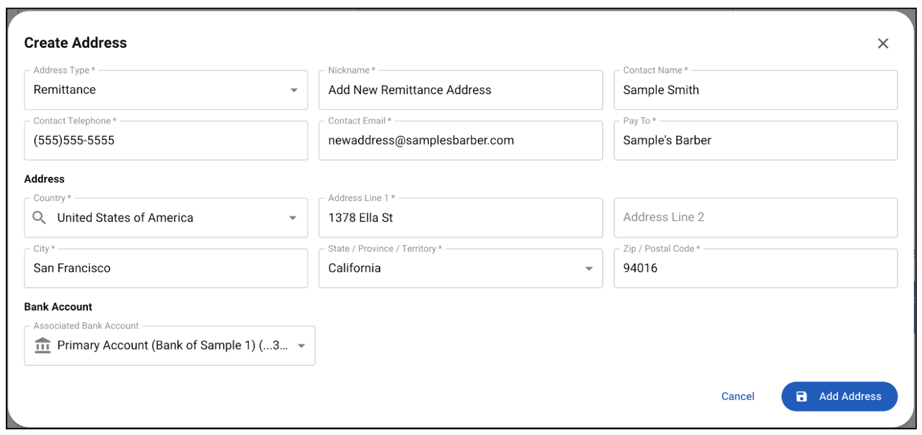922x435 pixels.
Task: Select the Contact Telephone field
Action: coord(165,140)
